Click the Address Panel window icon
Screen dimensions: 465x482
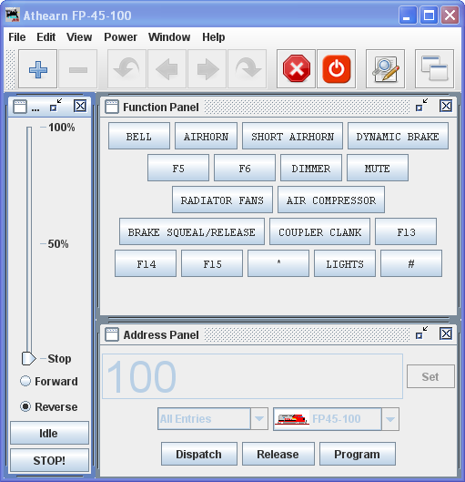111,334
